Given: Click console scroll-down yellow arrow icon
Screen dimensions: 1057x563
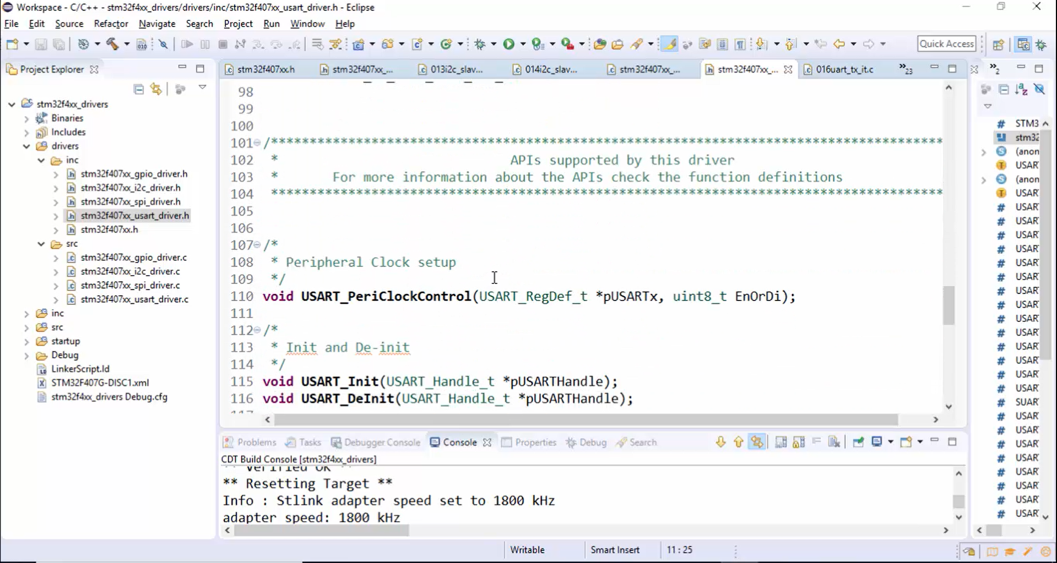Looking at the screenshot, I should click(721, 442).
